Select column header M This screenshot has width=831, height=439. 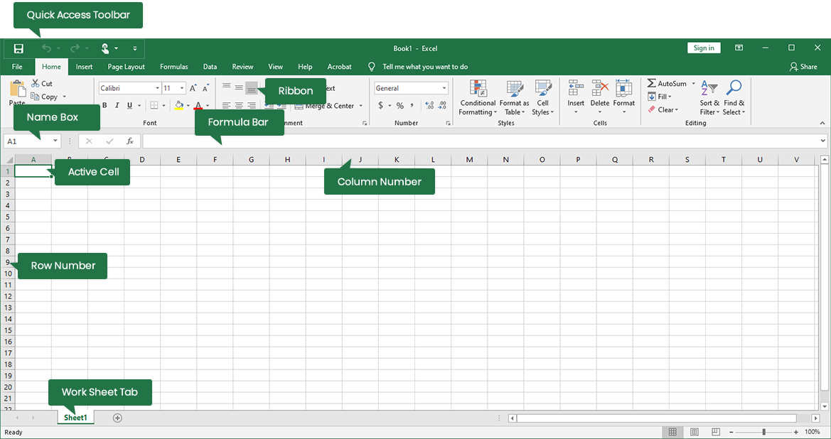tap(469, 160)
